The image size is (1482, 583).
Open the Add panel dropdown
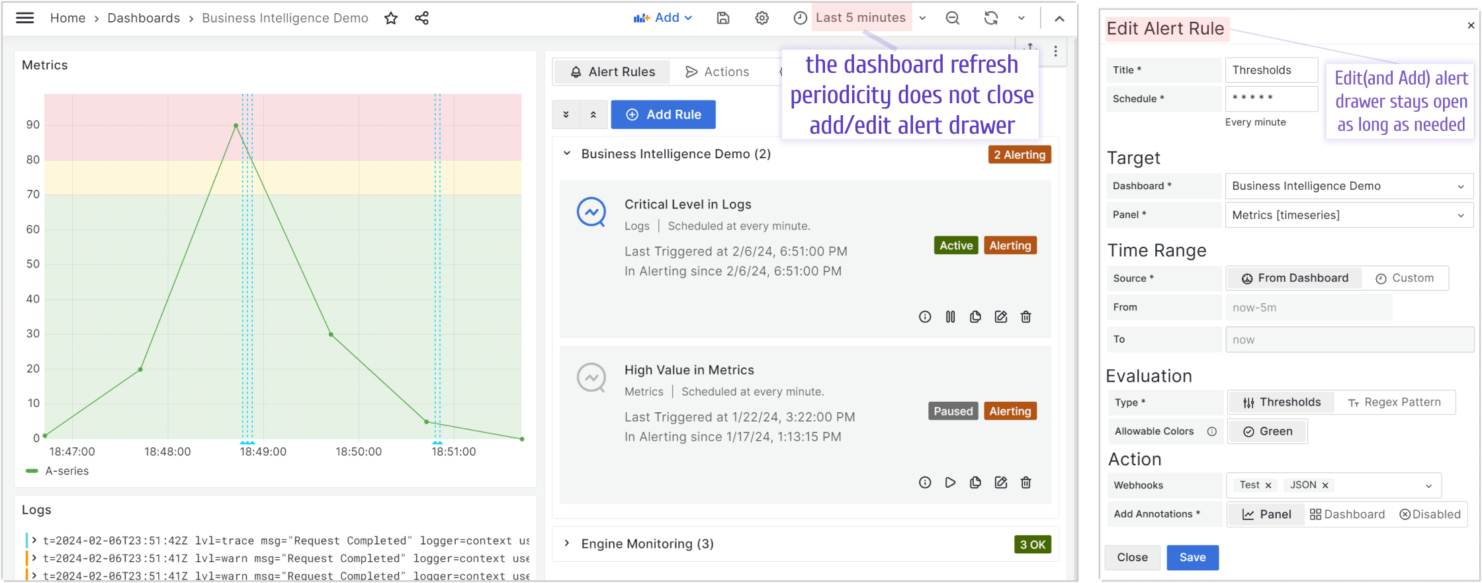pyautogui.click(x=663, y=18)
